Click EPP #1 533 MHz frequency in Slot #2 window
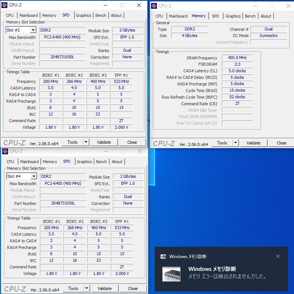Viewport: 294px width, 294px height. (121, 81)
